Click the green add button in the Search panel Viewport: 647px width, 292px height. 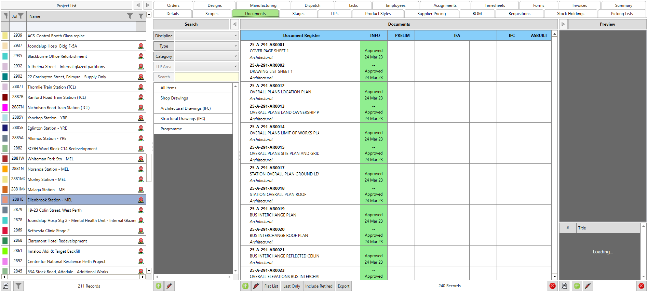(159, 286)
